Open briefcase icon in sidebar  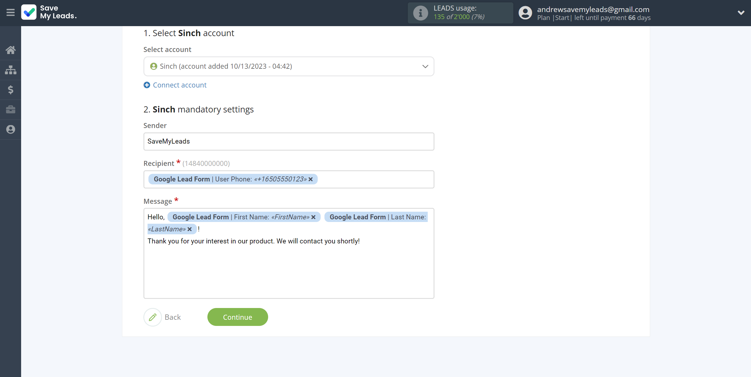(x=11, y=110)
